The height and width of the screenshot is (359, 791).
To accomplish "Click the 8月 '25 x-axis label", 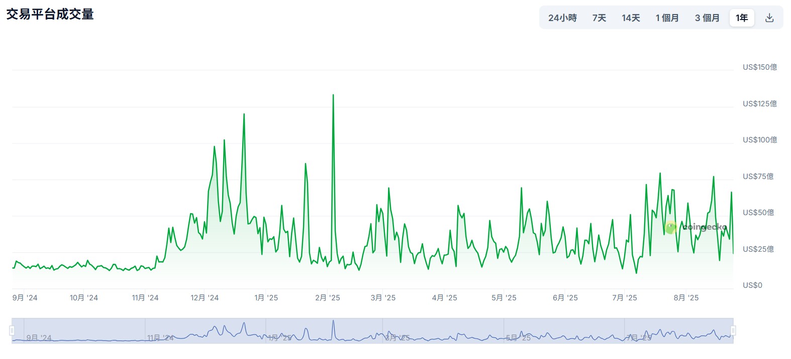I will 686,298.
